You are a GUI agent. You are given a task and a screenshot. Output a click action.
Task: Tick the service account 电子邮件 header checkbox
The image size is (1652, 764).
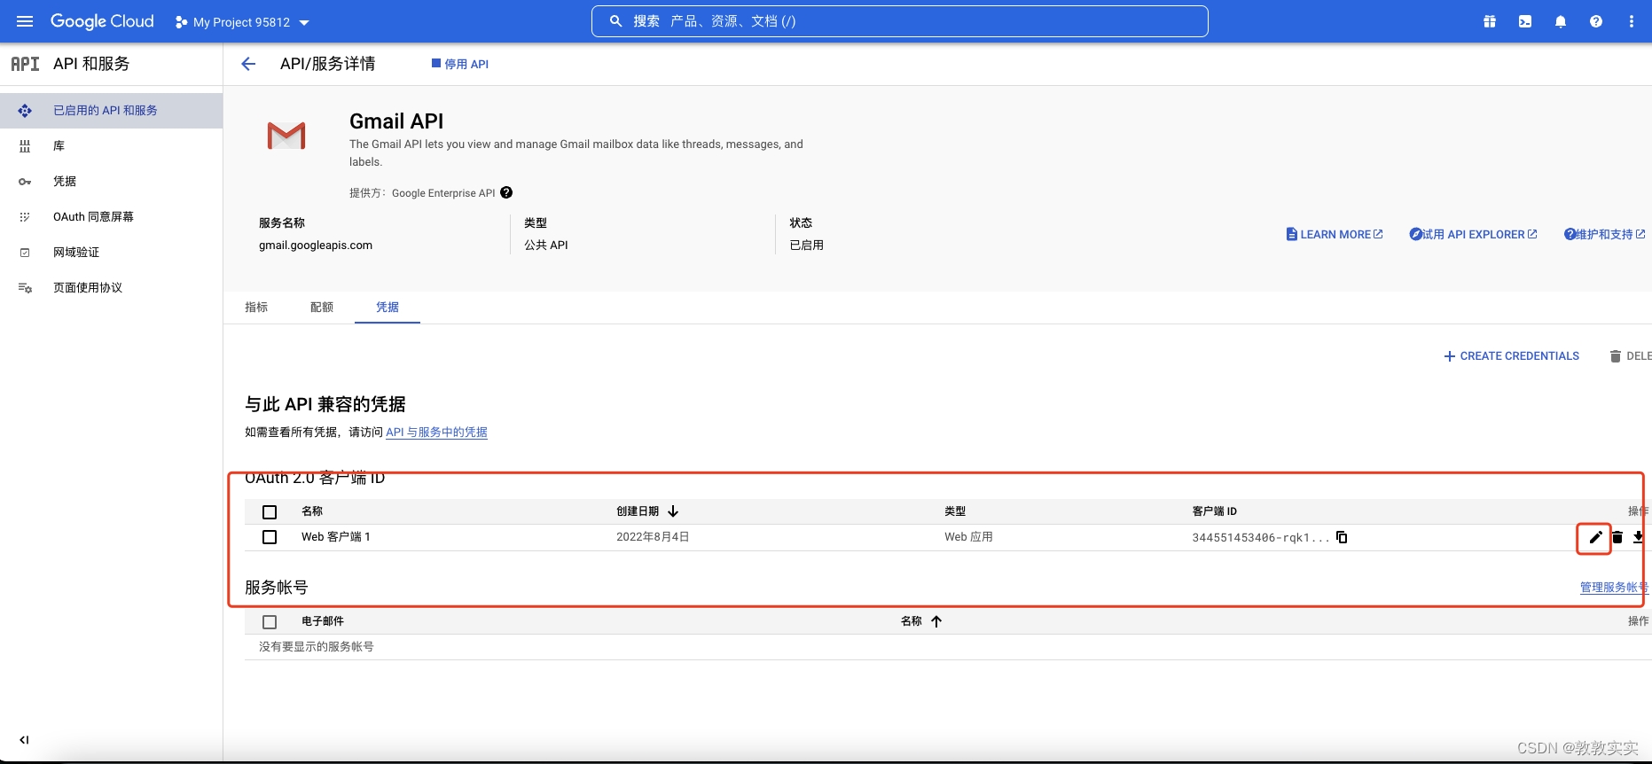[270, 621]
